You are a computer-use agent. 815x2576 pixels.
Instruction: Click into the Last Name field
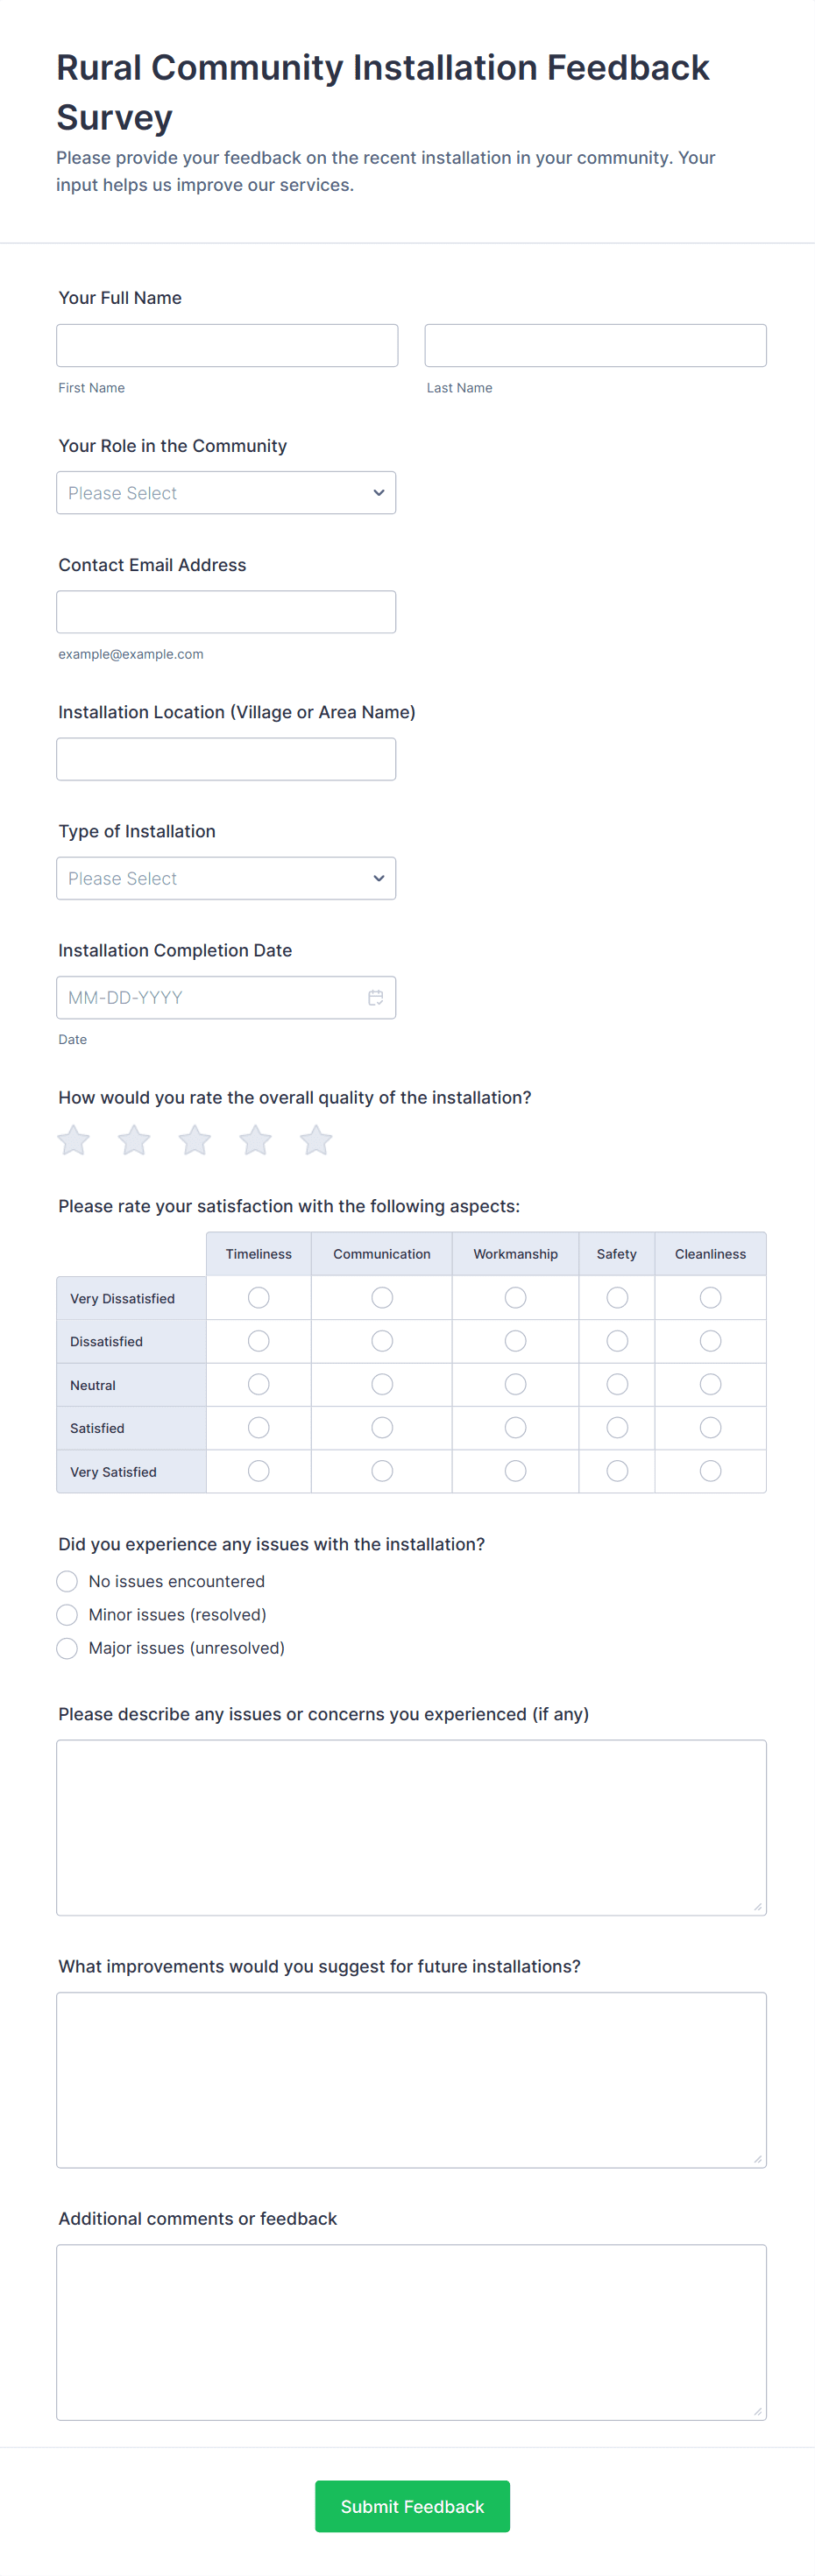[595, 346]
